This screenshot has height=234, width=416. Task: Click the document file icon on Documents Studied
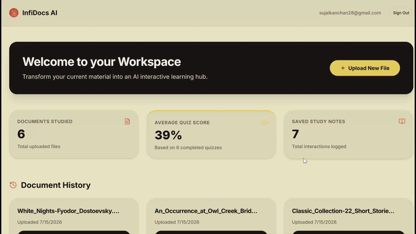[127, 121]
